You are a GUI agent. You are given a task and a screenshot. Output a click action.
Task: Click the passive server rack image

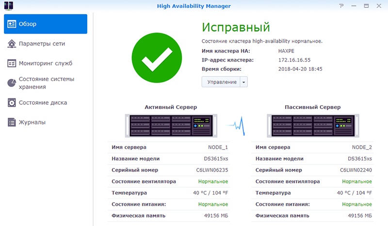tap(313, 126)
